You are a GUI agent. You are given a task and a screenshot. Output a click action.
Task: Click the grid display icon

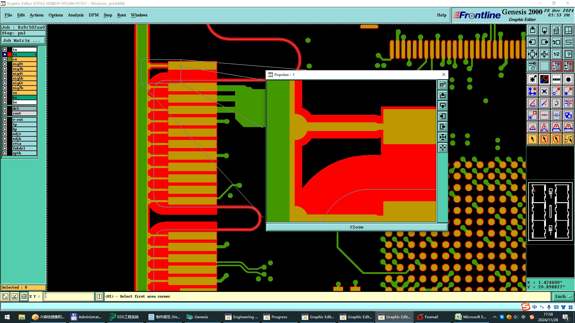pyautogui.click(x=544, y=66)
